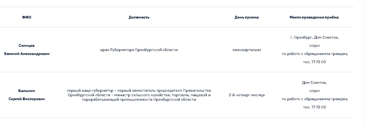Screen dimensions: 373x125
Task: Click отдел text in Балыкин's row
Action: click(314, 91)
